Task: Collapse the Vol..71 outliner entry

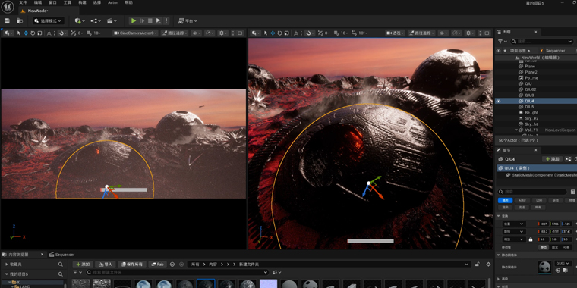Action: (516, 130)
